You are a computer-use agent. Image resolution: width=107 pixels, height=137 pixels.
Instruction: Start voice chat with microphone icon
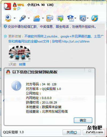click(x=22, y=18)
